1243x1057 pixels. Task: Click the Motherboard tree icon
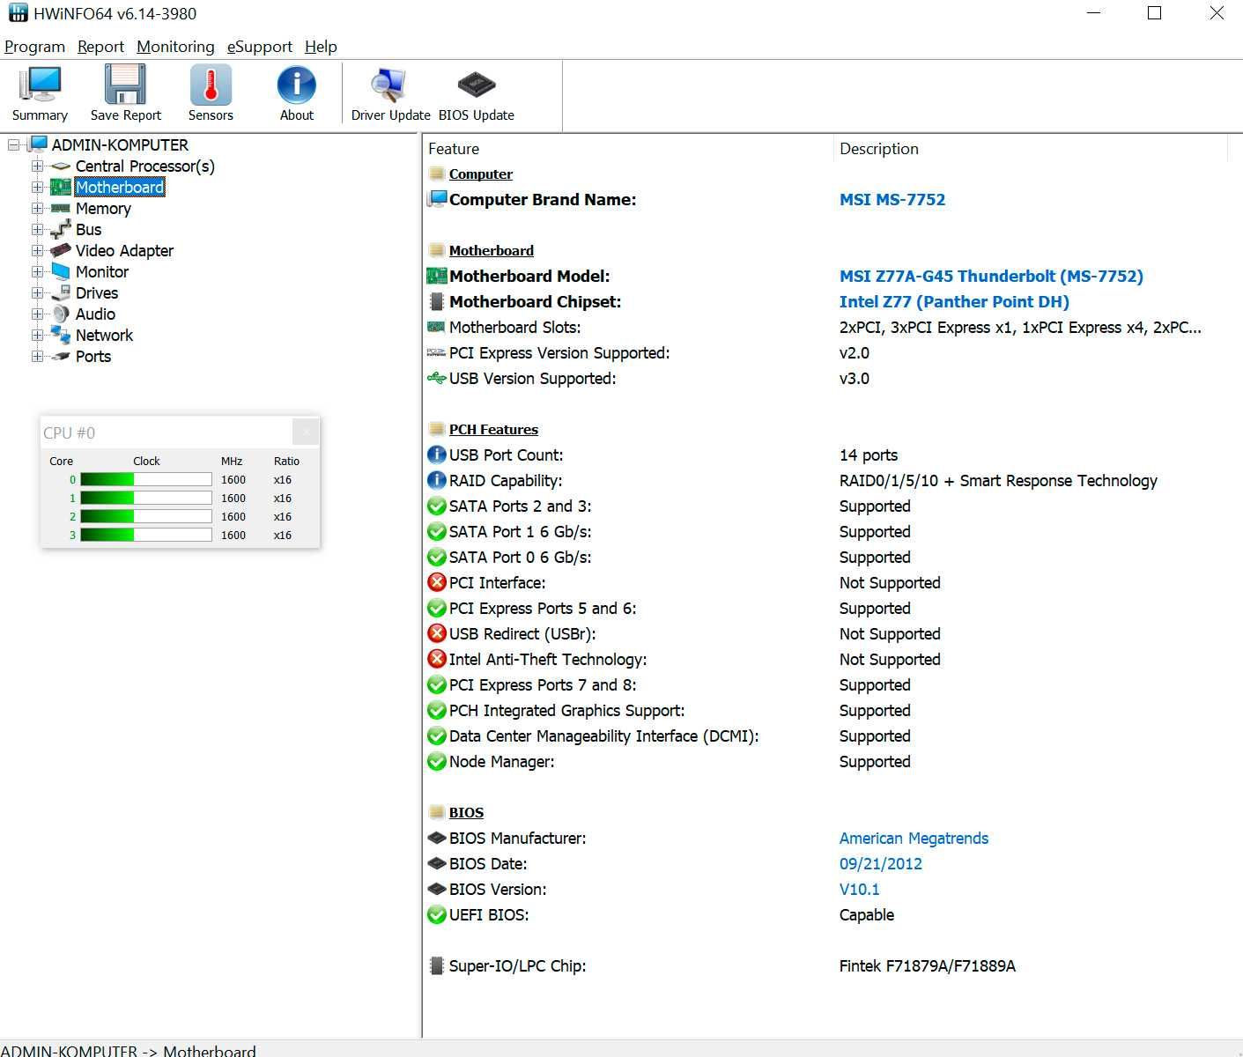(x=61, y=187)
